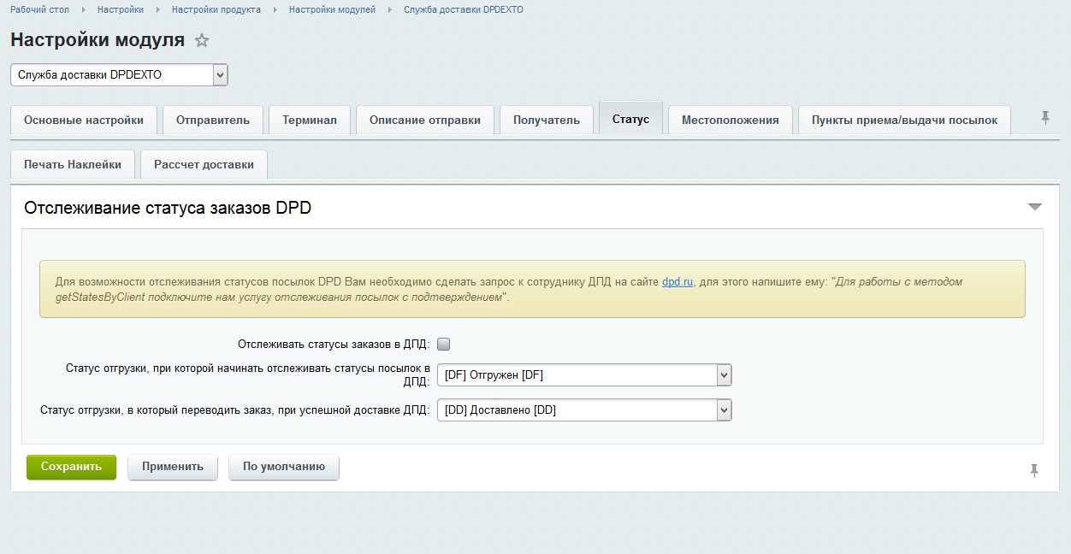
Task: Collapse the Отслеживание статуса заказов DPD section
Action: (x=1034, y=207)
